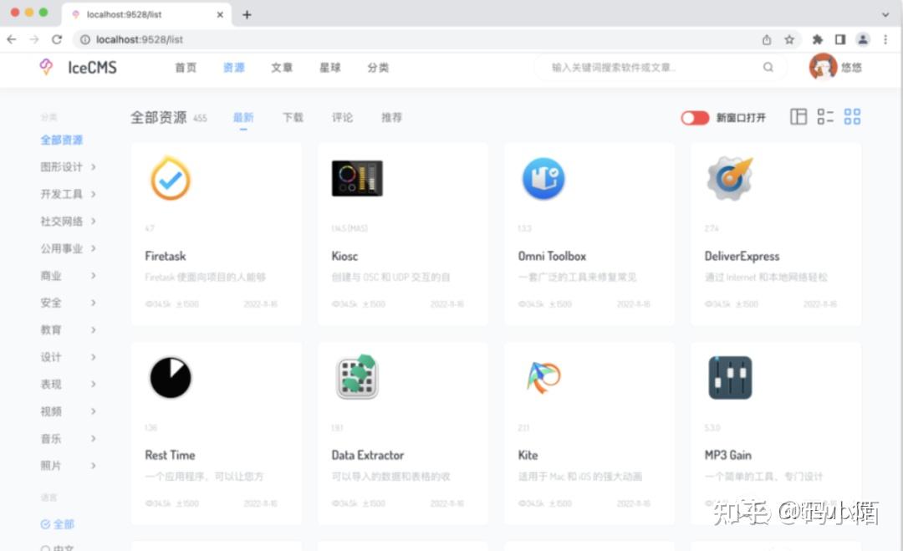Open the DeliverExpress title text

pyautogui.click(x=742, y=256)
